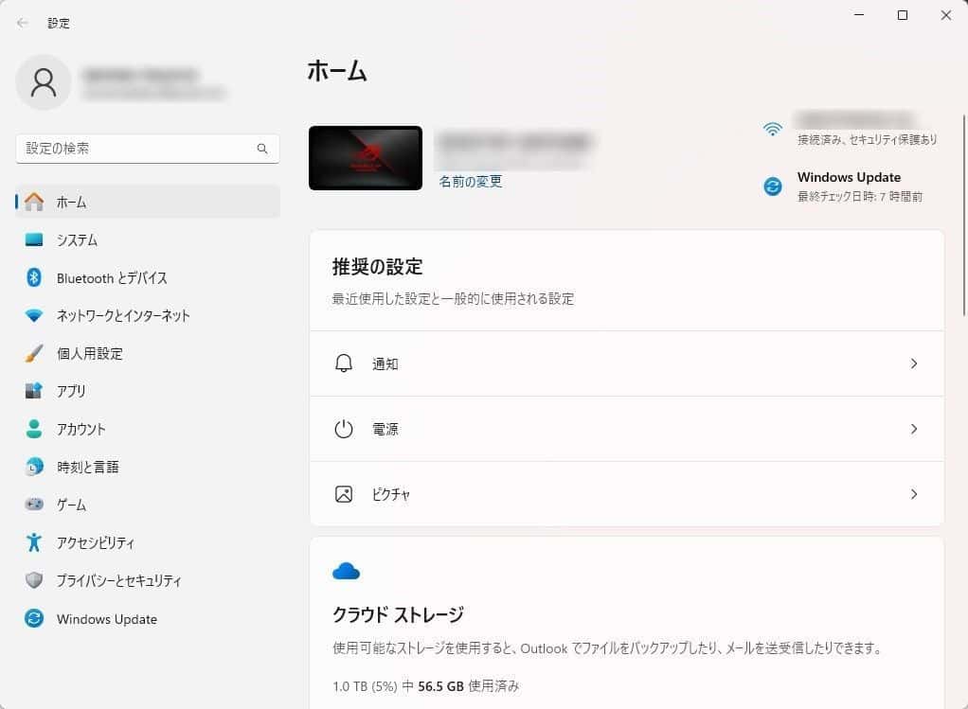Open the ピクチャ settings row
The width and height of the screenshot is (968, 709).
click(627, 494)
